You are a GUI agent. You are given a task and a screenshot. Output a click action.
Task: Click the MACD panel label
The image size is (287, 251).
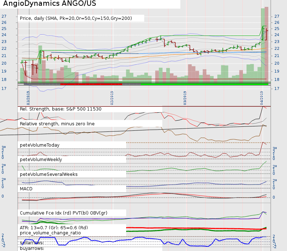26,189
